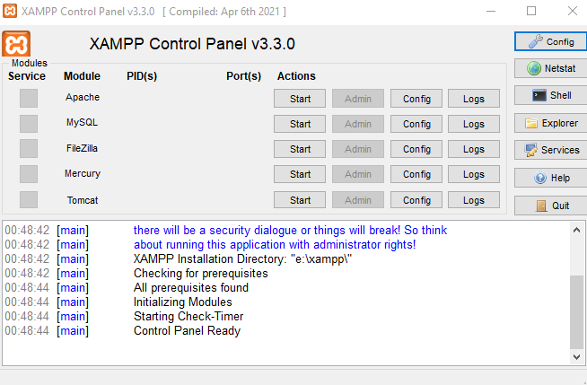587x385 pixels.
Task: Start the MySQL module
Action: coord(300,124)
